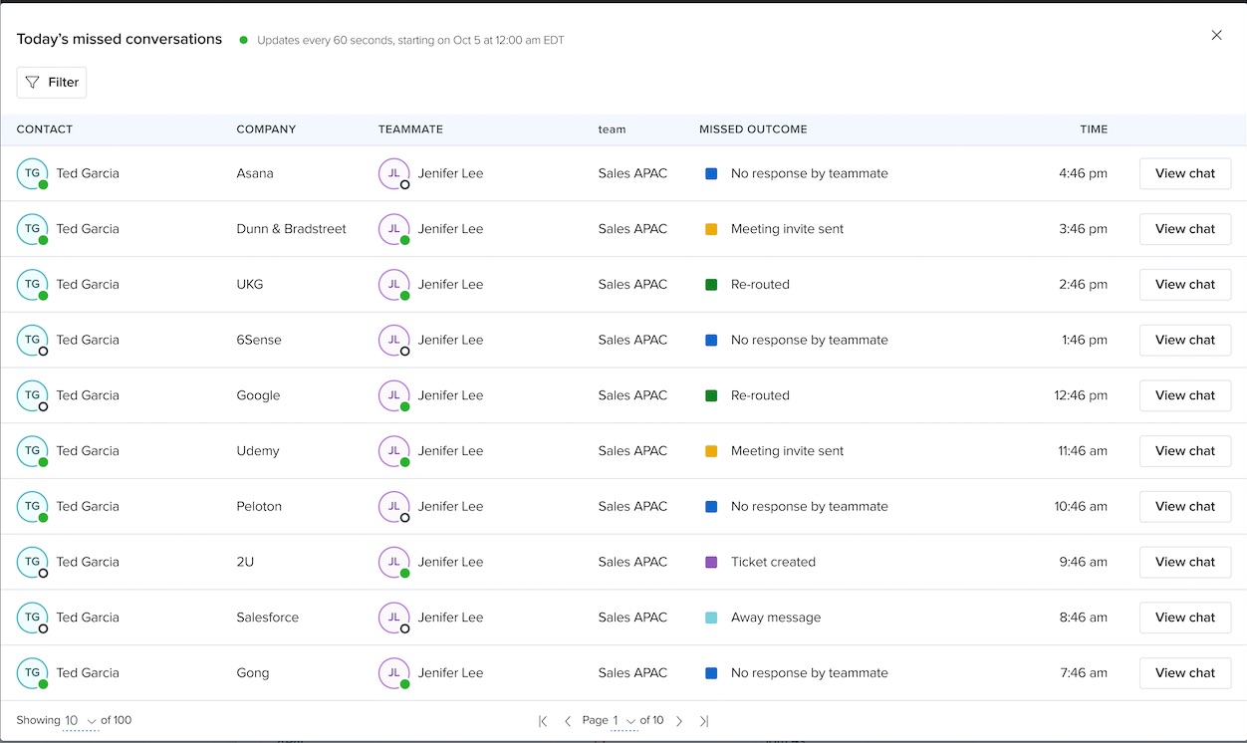Click the 'Away message' outcome text

776,618
